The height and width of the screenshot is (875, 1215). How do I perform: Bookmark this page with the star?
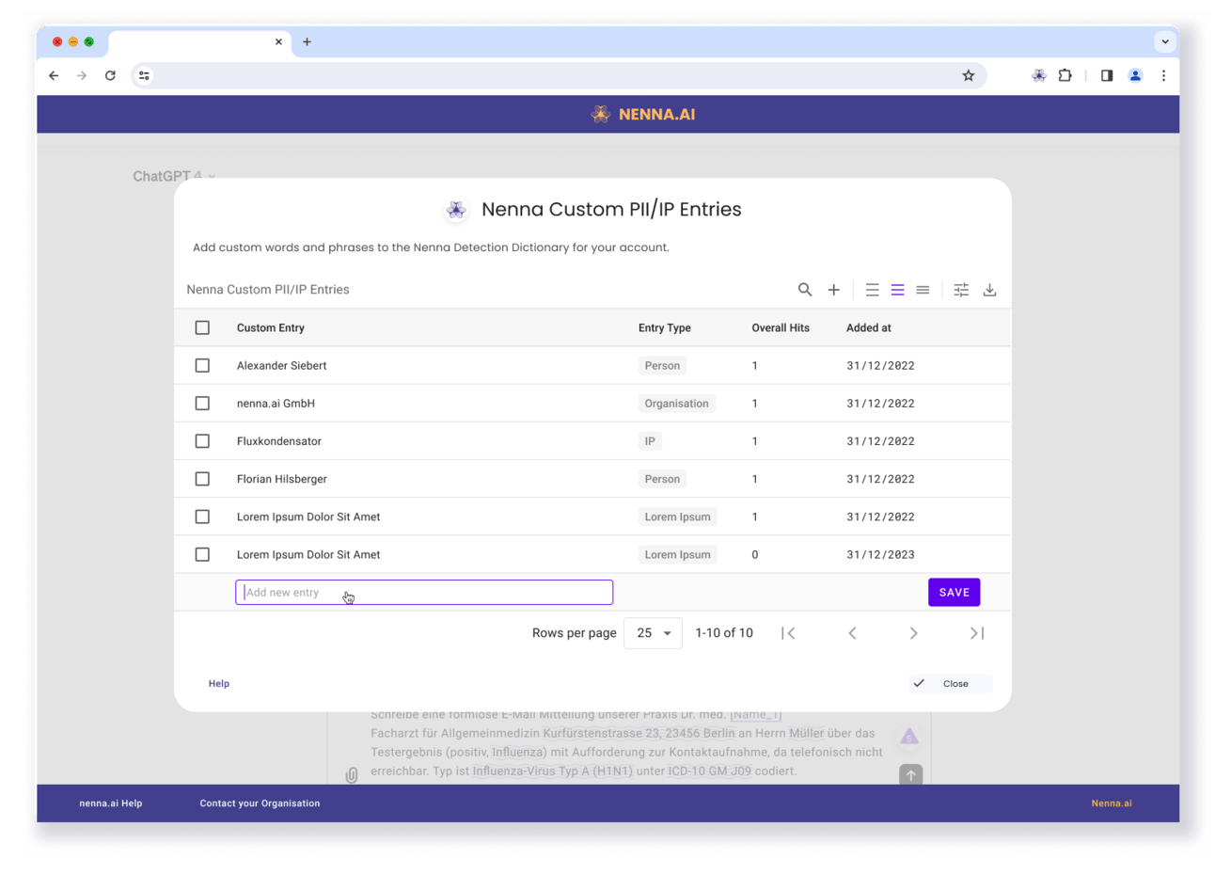(968, 75)
